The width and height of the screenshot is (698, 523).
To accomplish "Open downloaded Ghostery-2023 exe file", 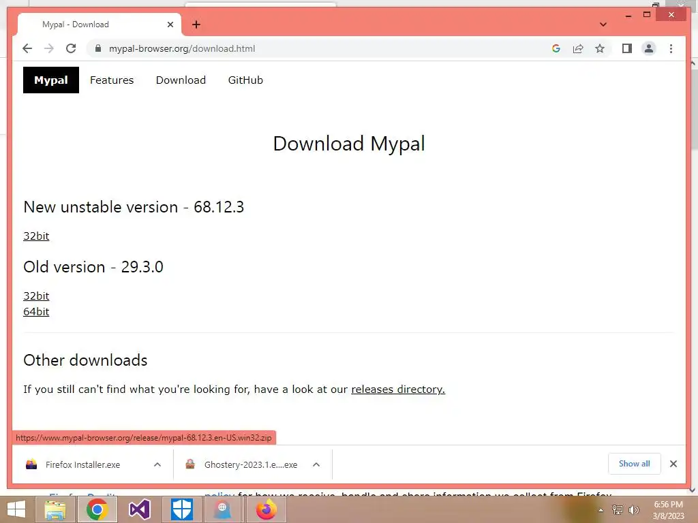I will pos(250,464).
